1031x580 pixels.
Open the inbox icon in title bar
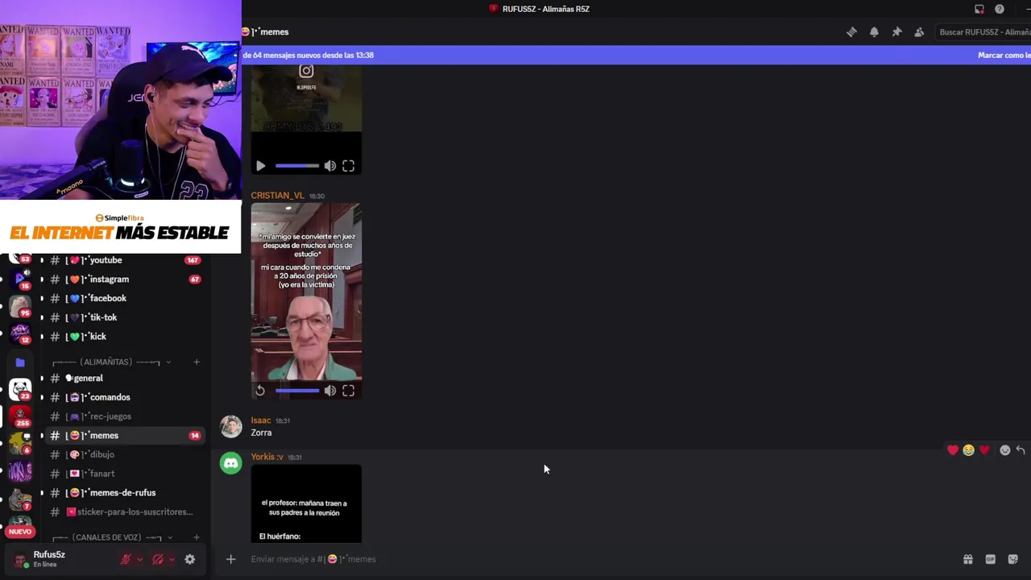[x=979, y=9]
